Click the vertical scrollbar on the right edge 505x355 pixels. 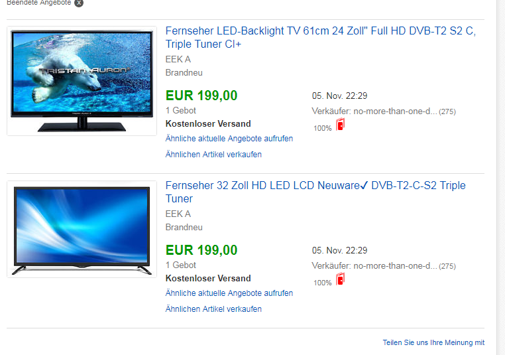point(501,177)
